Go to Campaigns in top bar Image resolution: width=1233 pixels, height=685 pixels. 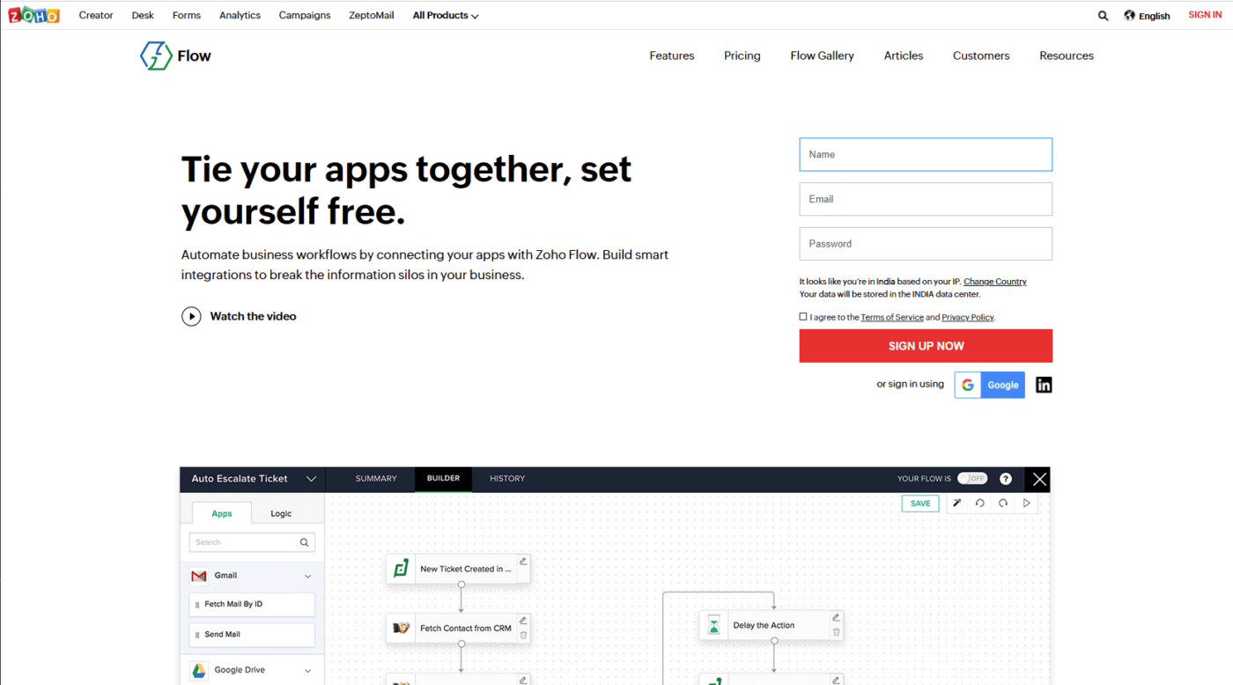(x=305, y=16)
